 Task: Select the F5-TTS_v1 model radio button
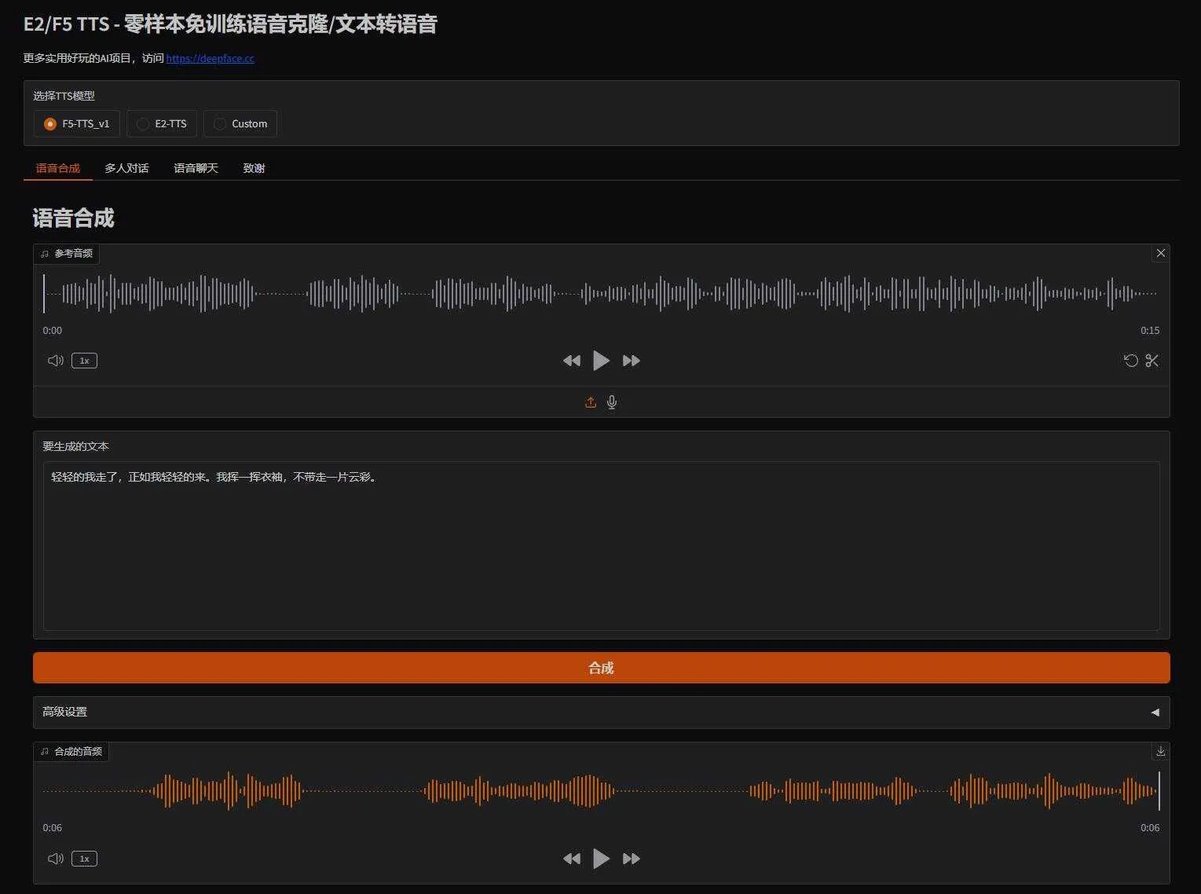click(50, 124)
